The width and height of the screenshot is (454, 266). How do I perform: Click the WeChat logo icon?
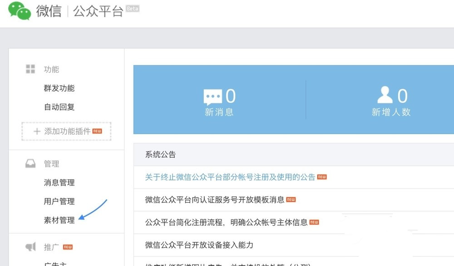pos(20,10)
